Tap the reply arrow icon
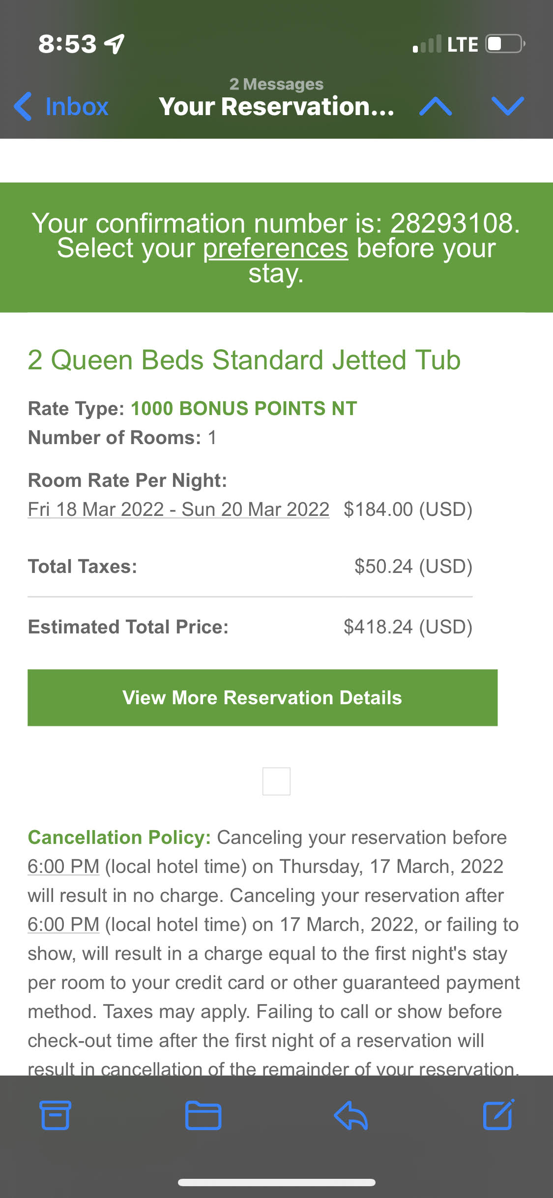 click(x=350, y=1115)
